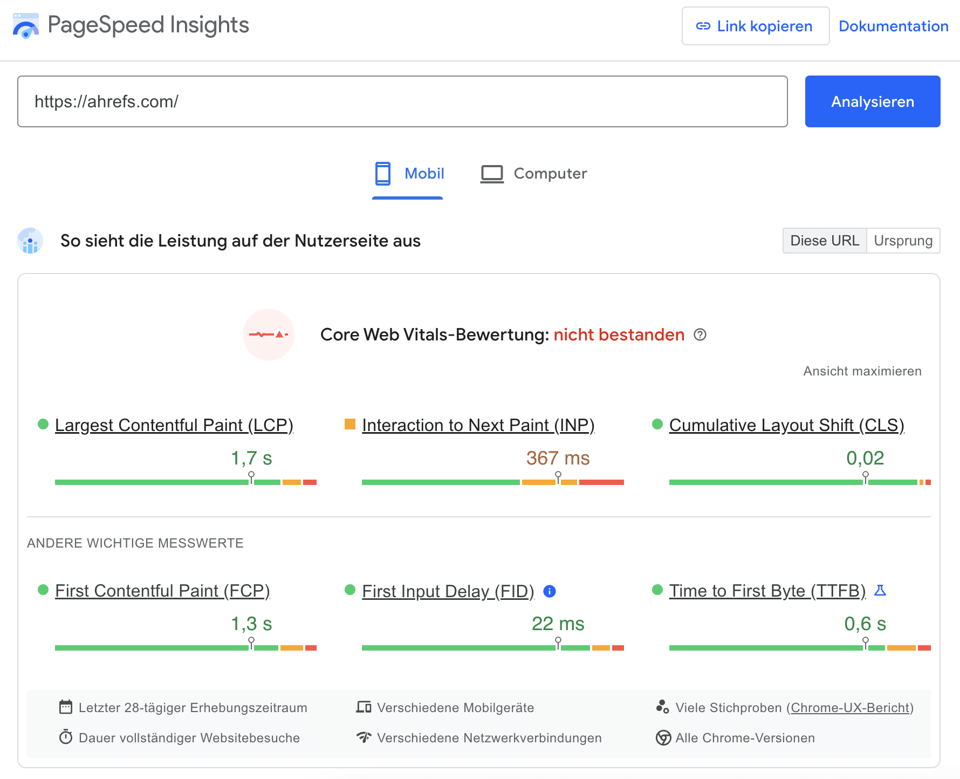Screen dimensions: 960x779
Task: Click the devices icon for Mobilgeräte
Action: [364, 707]
